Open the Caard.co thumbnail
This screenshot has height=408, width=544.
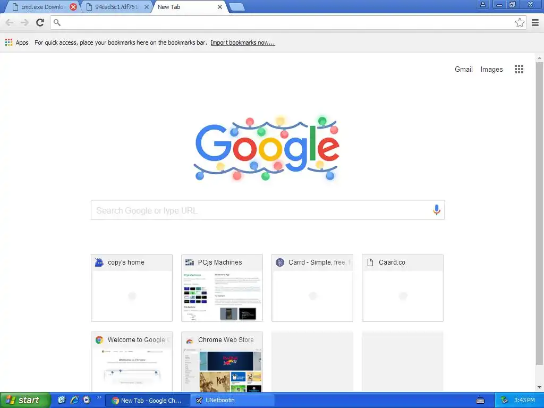click(403, 287)
